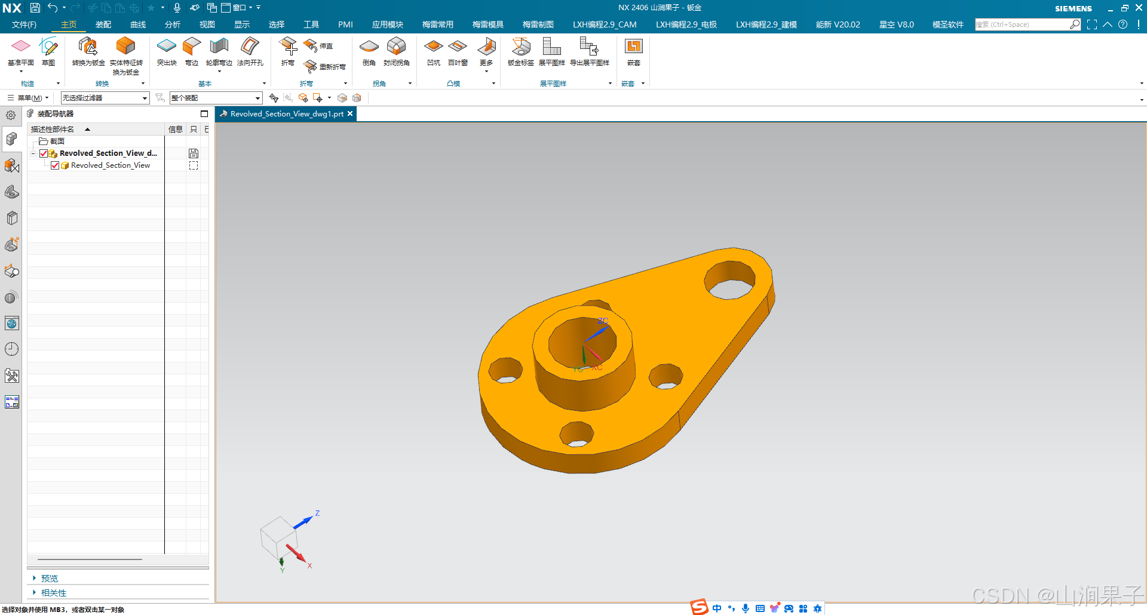1147x615 pixels.
Task: Click the 重新折弯 rebend tool
Action: click(324, 66)
